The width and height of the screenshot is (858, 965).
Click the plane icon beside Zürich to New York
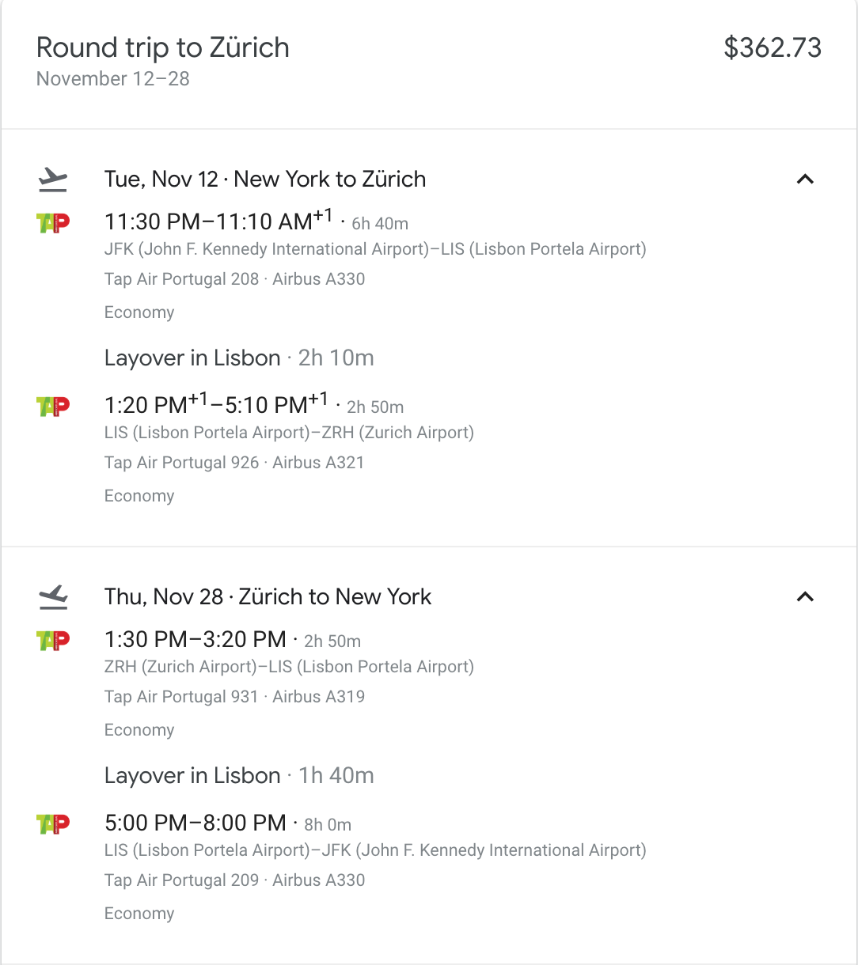tap(53, 597)
